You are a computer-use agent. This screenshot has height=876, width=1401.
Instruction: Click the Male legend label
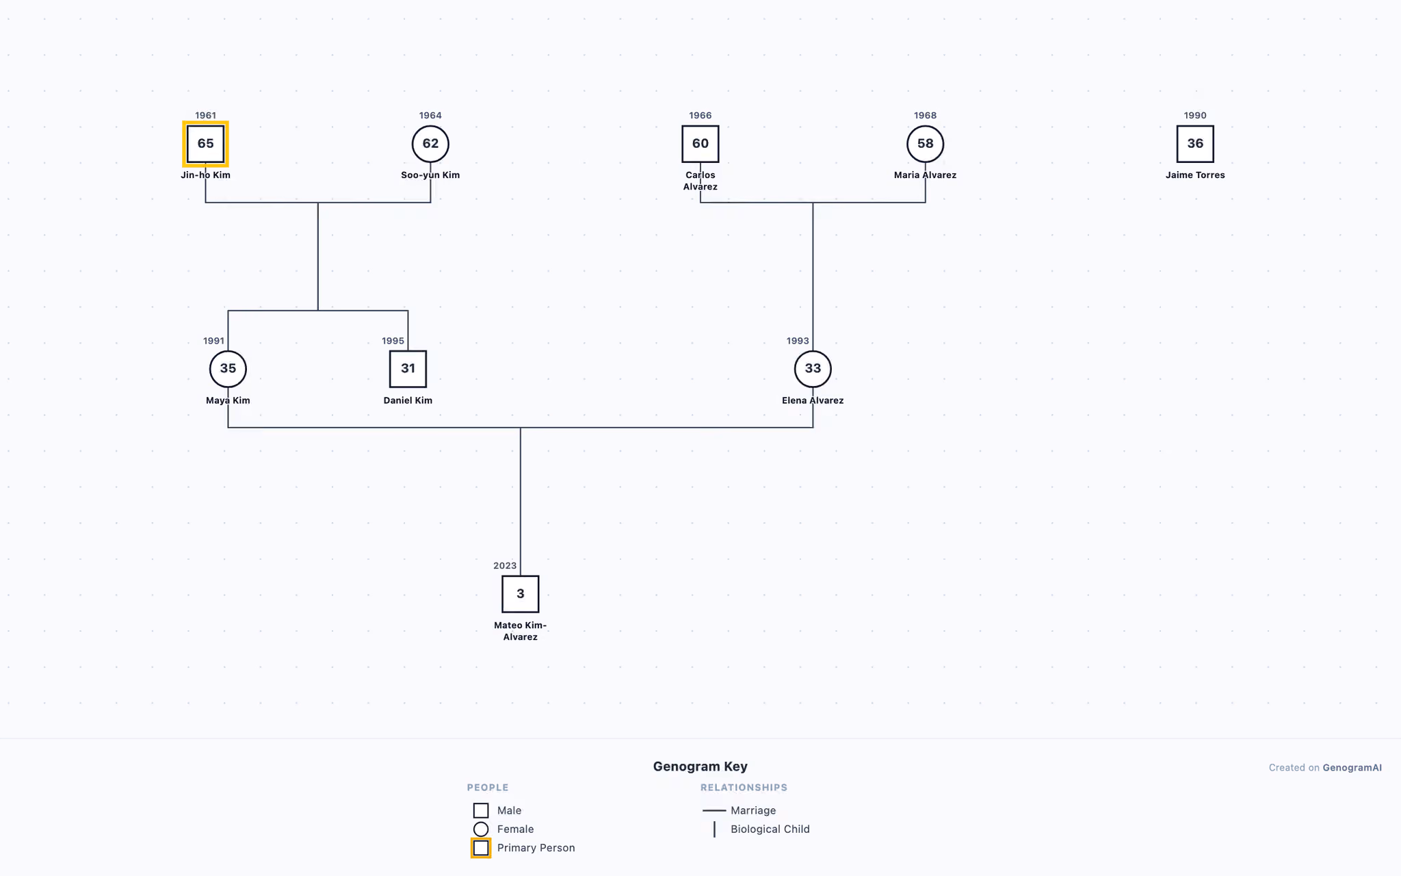(509, 810)
